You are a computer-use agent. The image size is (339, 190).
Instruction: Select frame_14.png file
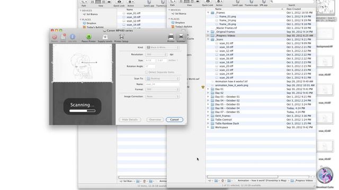[x=227, y=20]
